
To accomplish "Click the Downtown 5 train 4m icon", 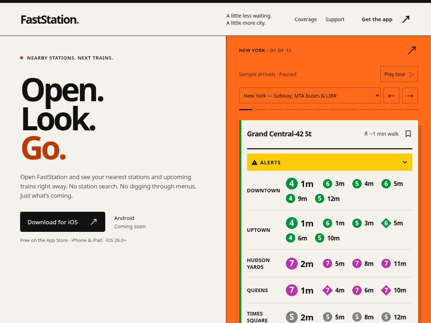I will (x=357, y=183).
